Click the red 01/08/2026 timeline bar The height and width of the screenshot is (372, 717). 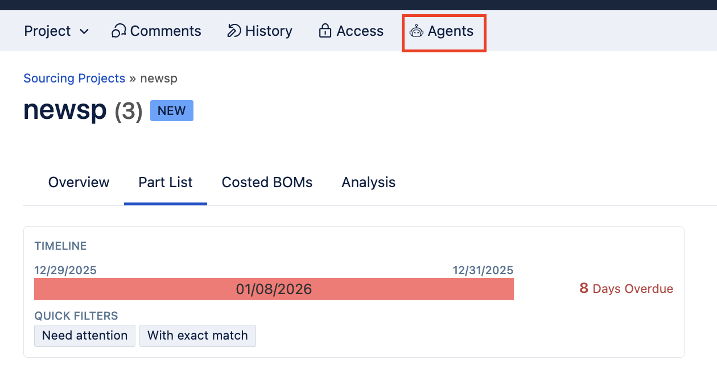[x=274, y=289]
